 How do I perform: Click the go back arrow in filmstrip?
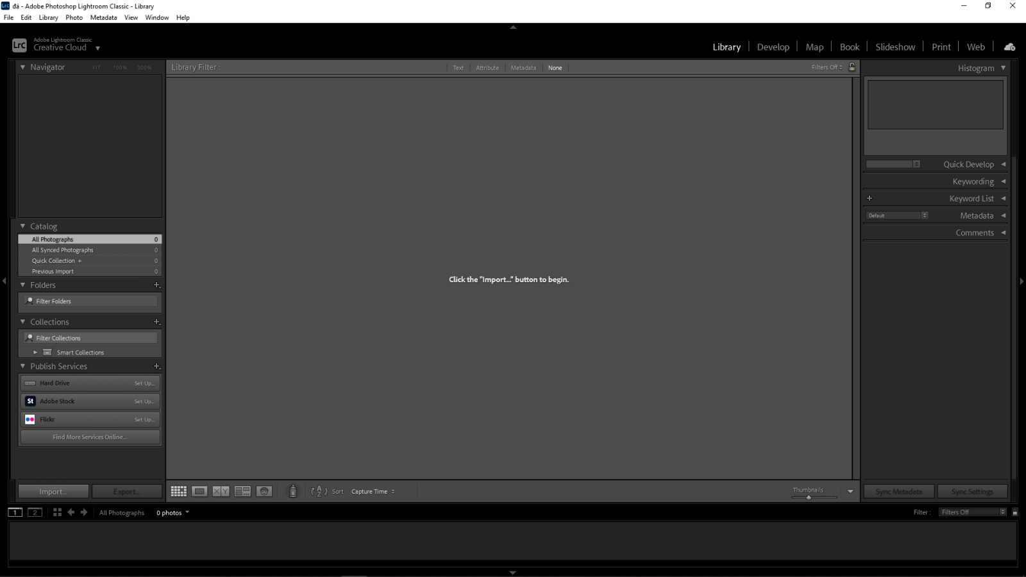pos(71,512)
